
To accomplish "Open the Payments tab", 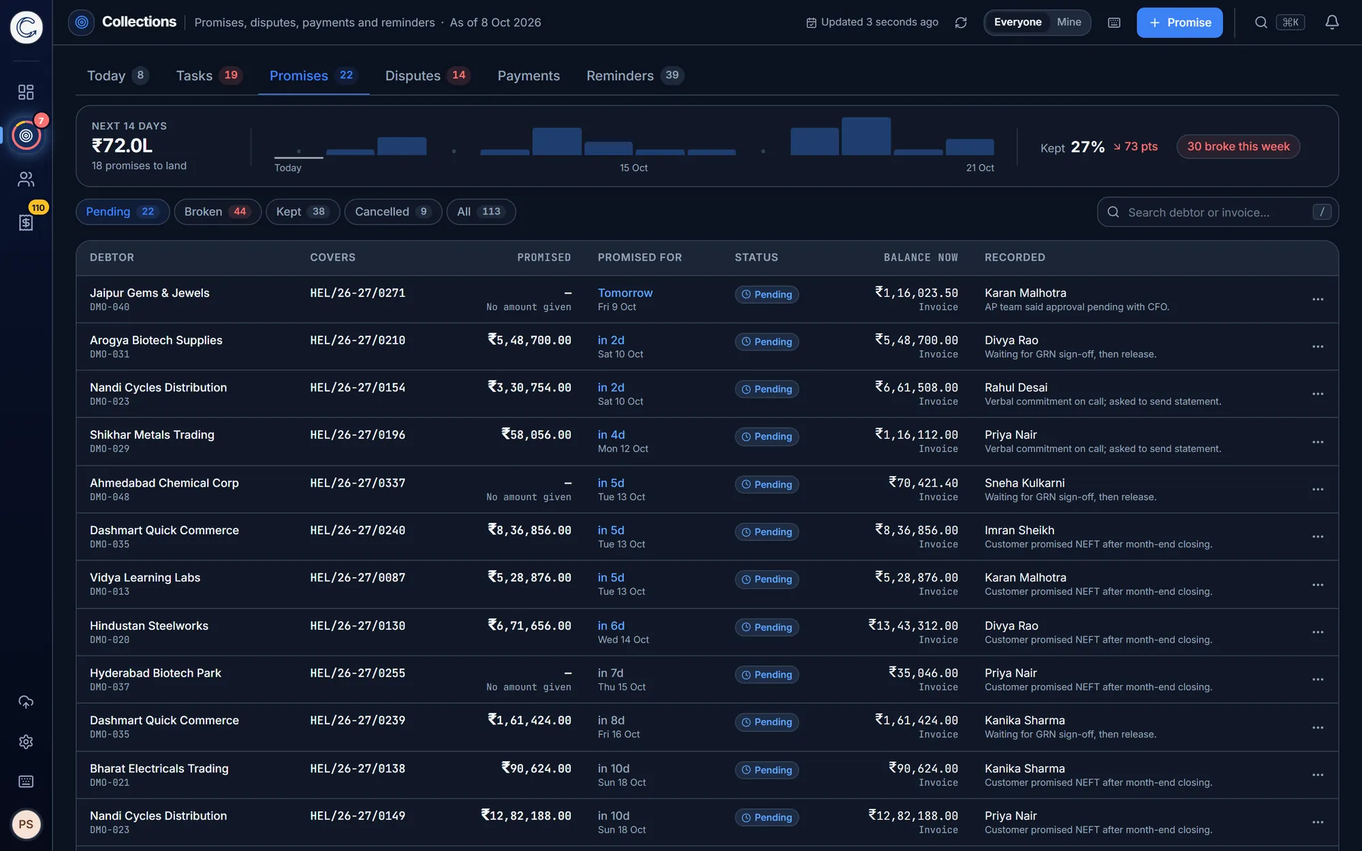I will click(528, 76).
